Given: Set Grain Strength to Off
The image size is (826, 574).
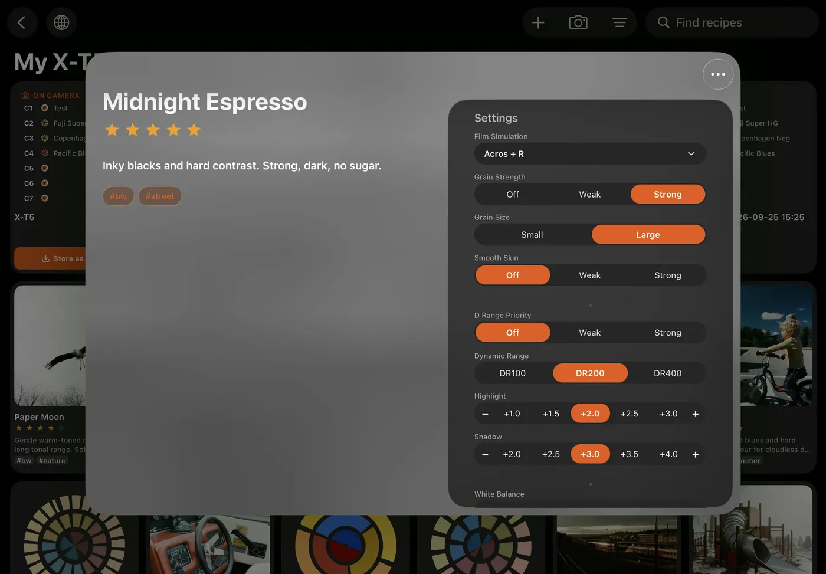Looking at the screenshot, I should [x=513, y=195].
